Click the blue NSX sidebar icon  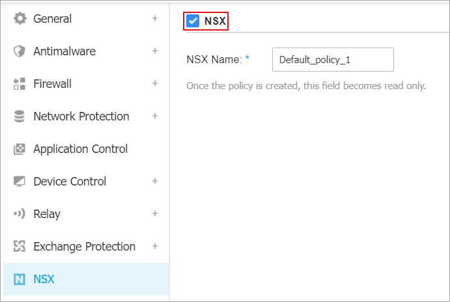[20, 279]
